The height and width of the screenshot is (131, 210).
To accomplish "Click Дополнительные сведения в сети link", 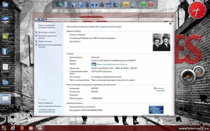I will pyautogui.click(x=155, y=115).
